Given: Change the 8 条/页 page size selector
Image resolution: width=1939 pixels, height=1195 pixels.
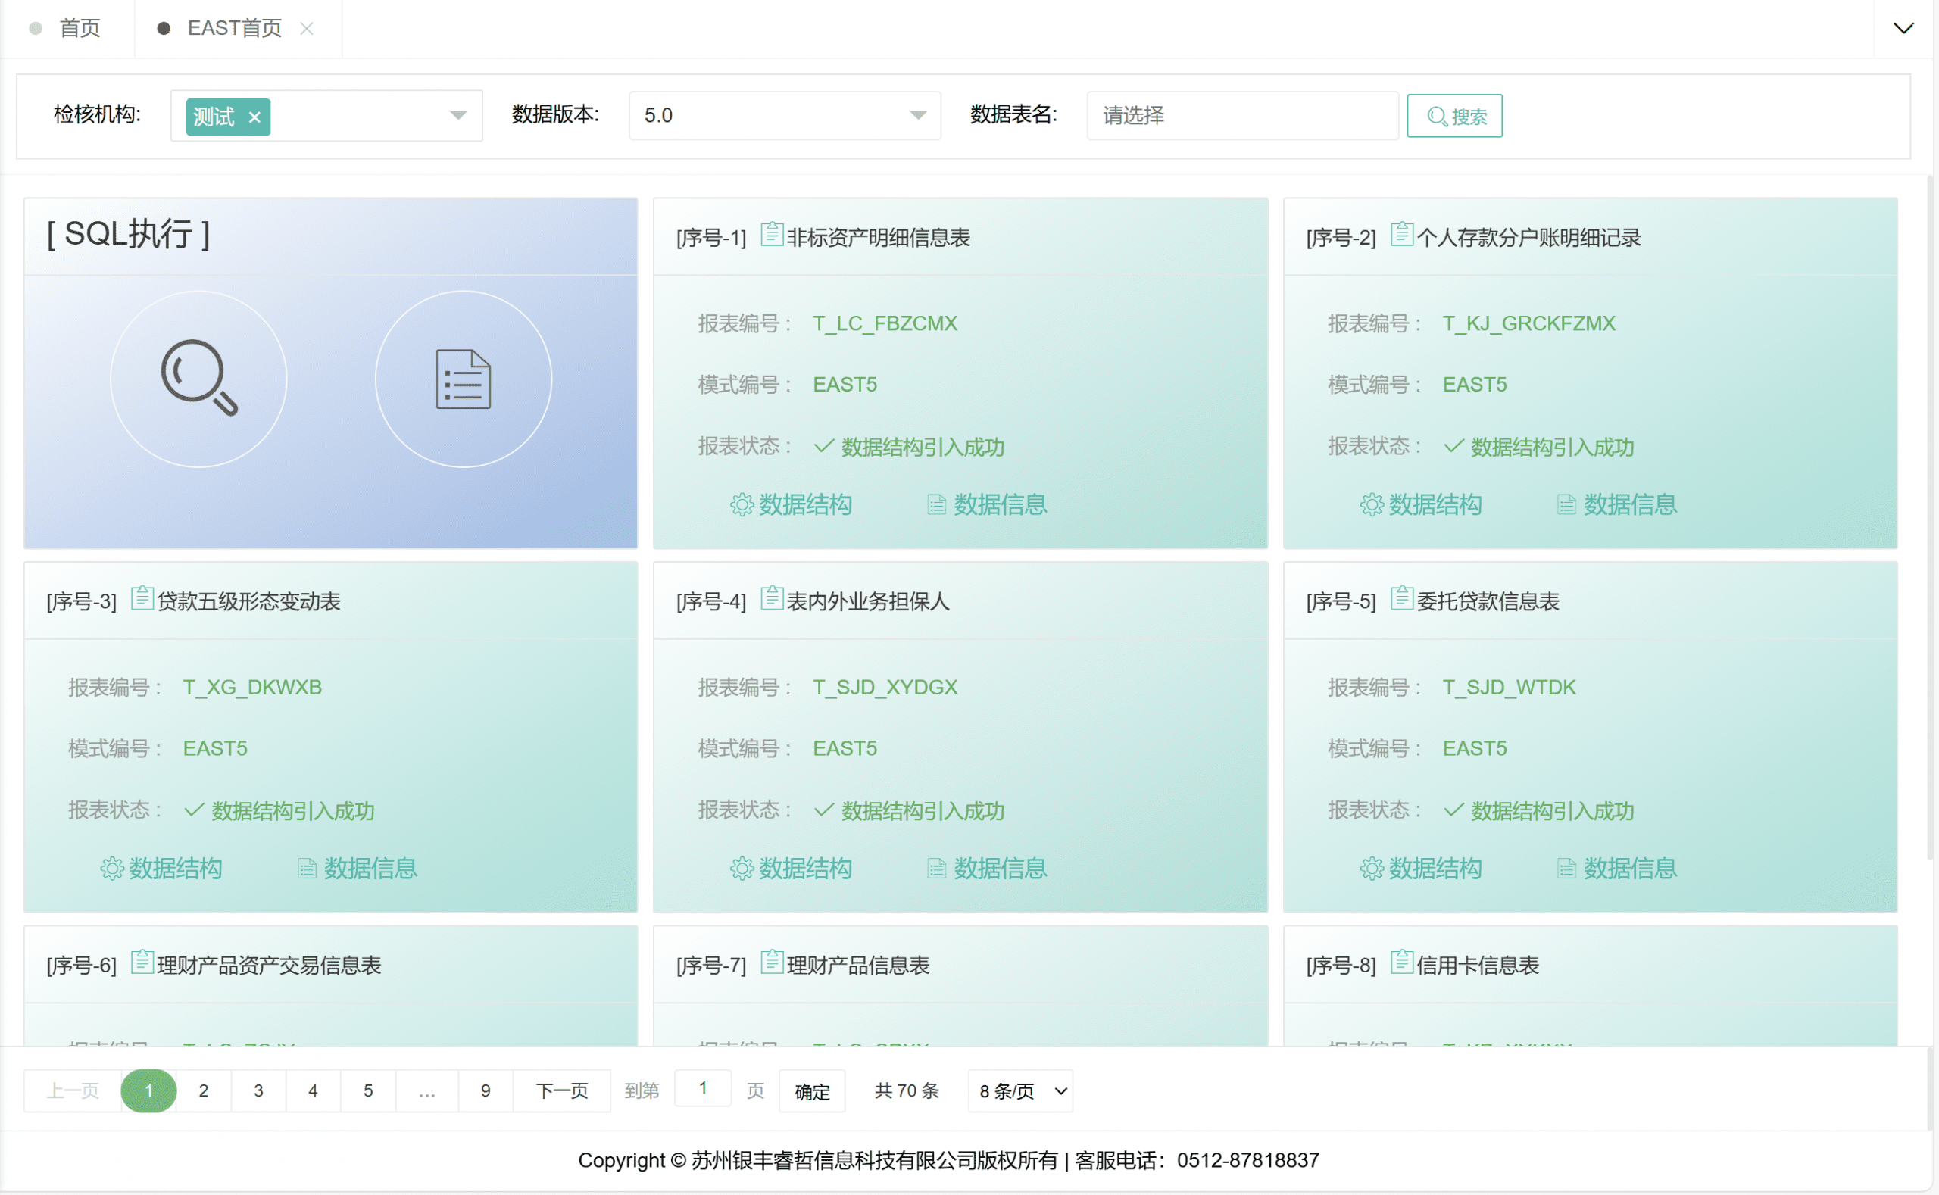Looking at the screenshot, I should [x=1020, y=1090].
